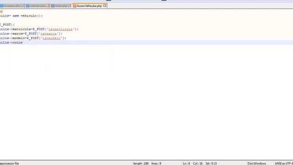Image resolution: width=293 pixels, height=165 pixels.
Task: Place cursor after color on current line
Action: tap(23, 43)
